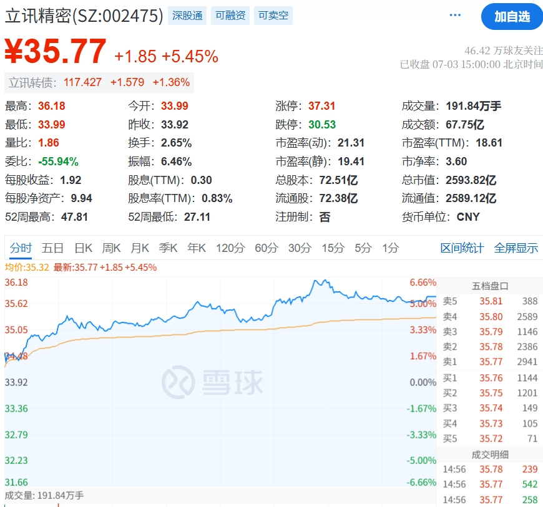Click the 52周最高 value 47.81
The width and height of the screenshot is (543, 507).
(74, 218)
